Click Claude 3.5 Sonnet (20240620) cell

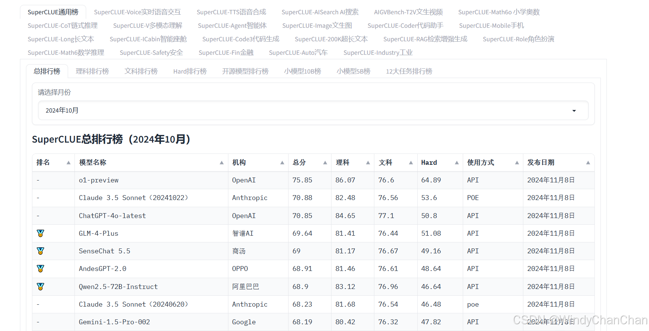pos(151,304)
